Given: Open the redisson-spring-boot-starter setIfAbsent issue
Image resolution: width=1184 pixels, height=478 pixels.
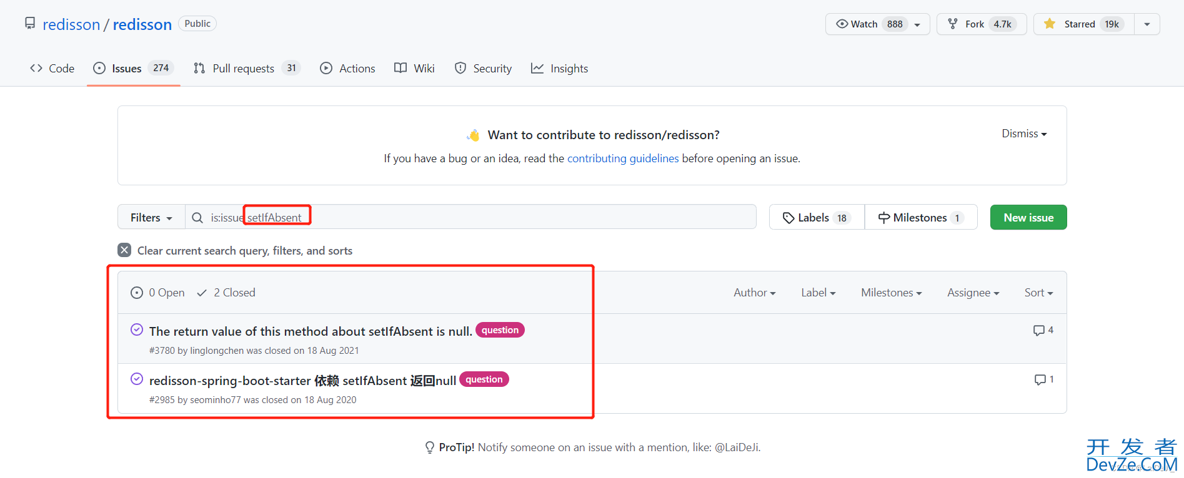Looking at the screenshot, I should 302,381.
